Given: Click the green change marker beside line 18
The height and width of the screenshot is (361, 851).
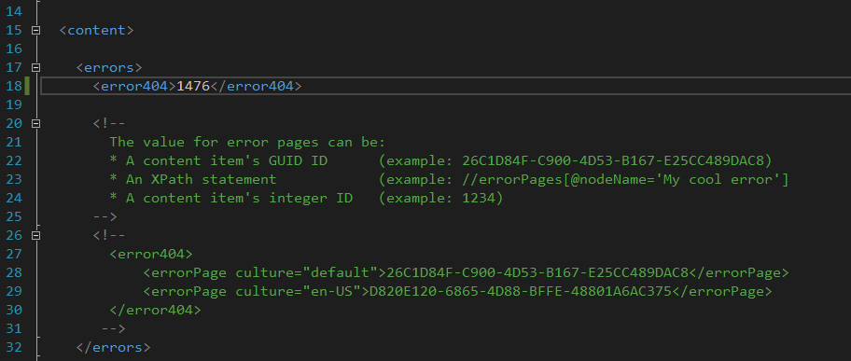Looking at the screenshot, I should (26, 87).
